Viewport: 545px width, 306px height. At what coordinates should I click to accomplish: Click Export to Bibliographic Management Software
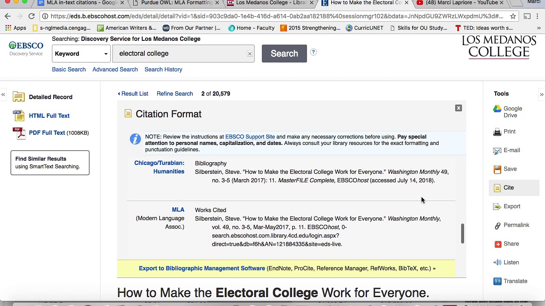(x=202, y=268)
